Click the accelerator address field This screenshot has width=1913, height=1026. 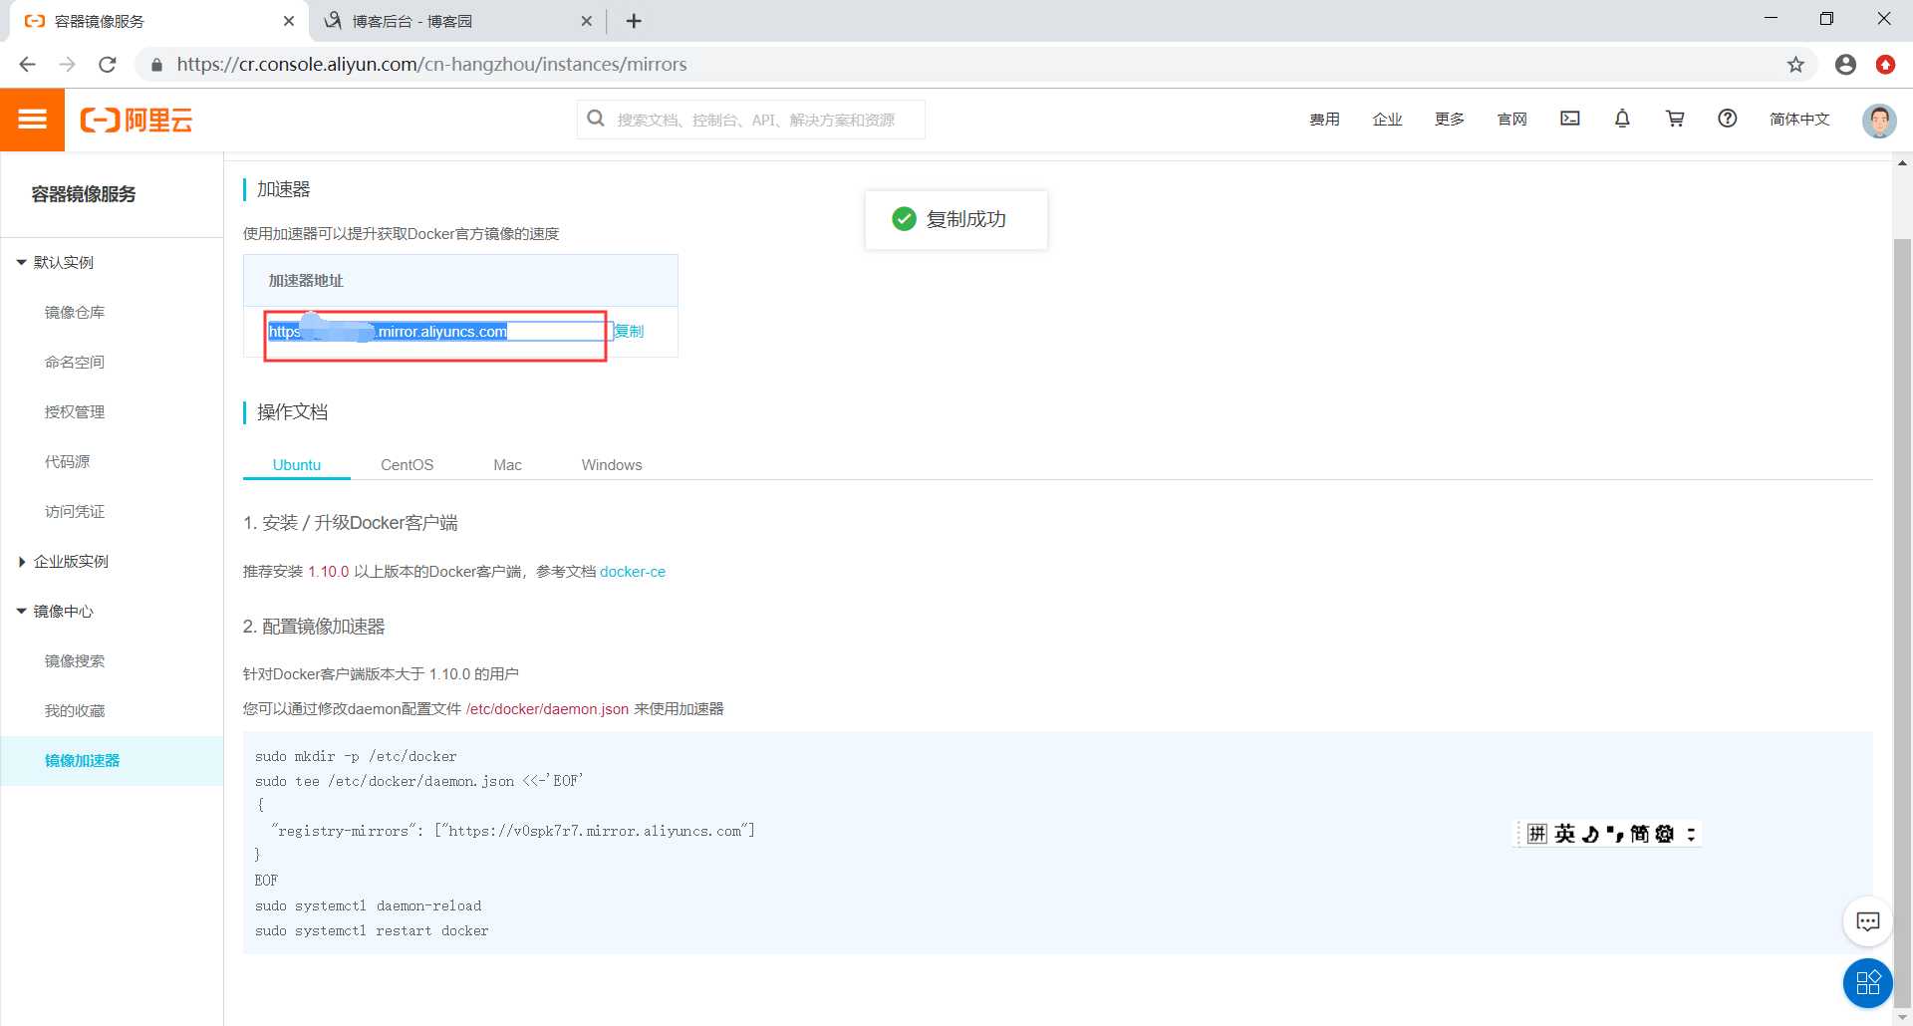[438, 332]
